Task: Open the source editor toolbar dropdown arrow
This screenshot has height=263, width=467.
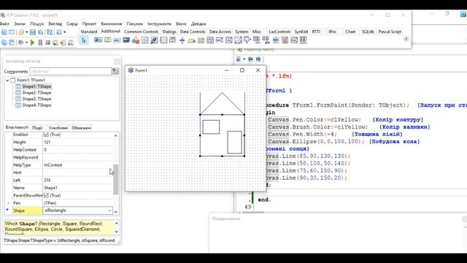Action: [x=244, y=59]
